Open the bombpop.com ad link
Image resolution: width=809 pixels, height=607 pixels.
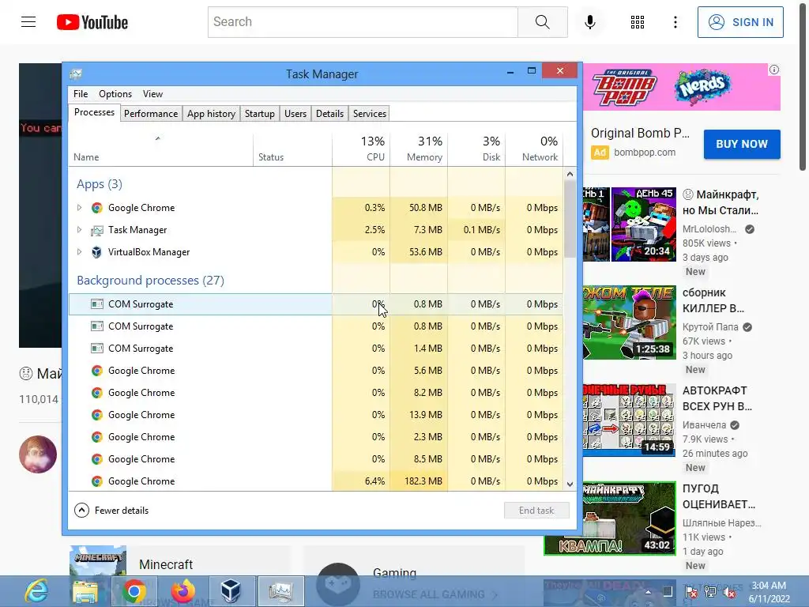[x=645, y=153]
